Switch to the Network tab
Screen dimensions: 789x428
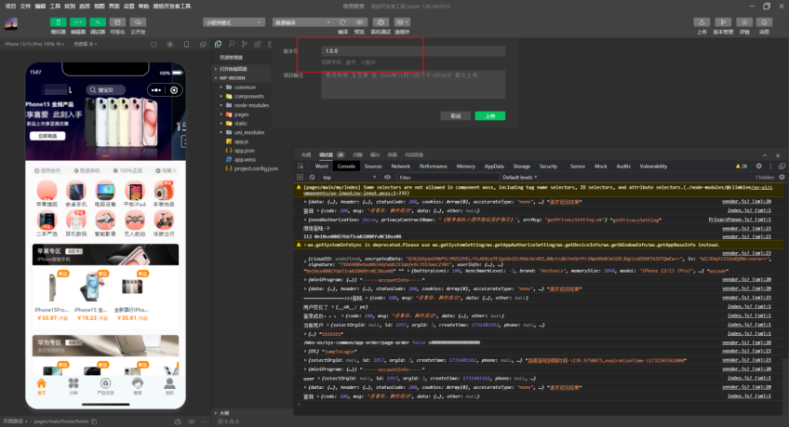click(400, 166)
